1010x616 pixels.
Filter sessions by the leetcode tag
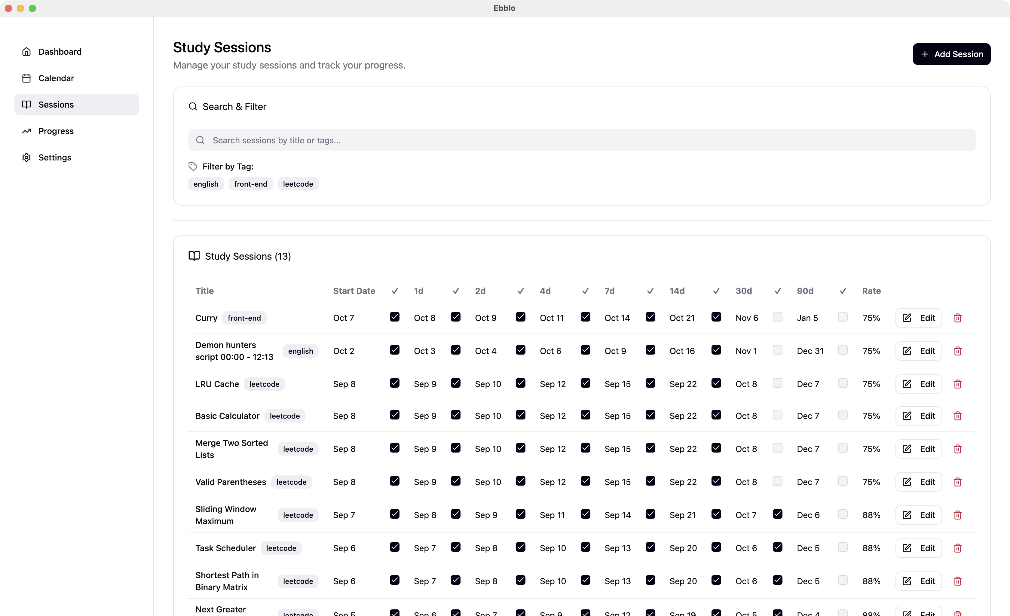[x=298, y=184]
